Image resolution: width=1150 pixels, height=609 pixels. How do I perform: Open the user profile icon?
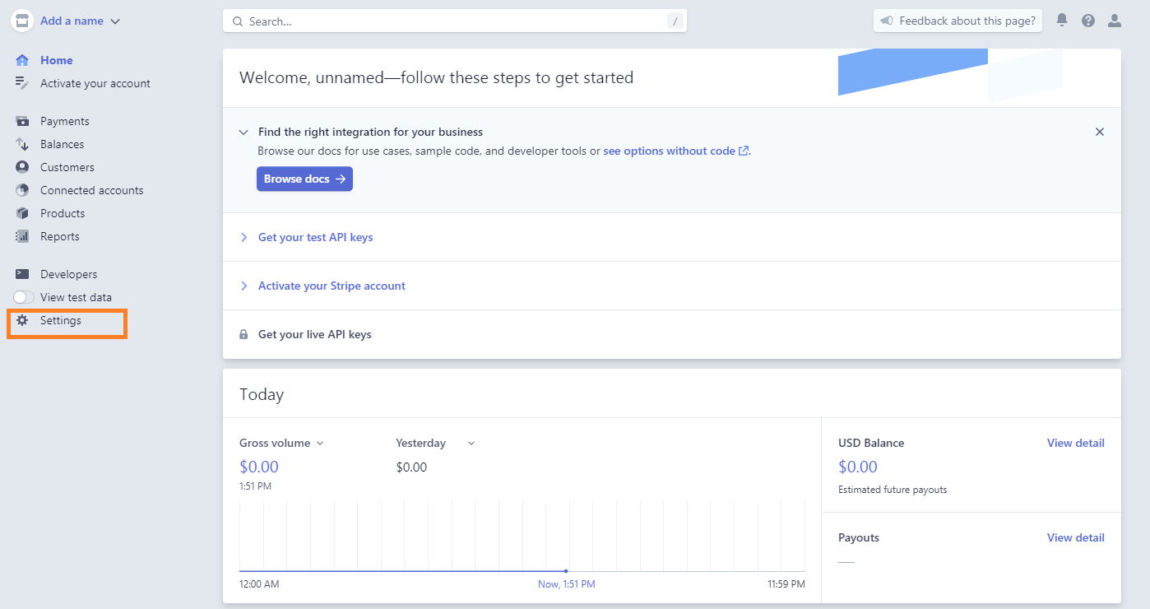pos(1115,21)
